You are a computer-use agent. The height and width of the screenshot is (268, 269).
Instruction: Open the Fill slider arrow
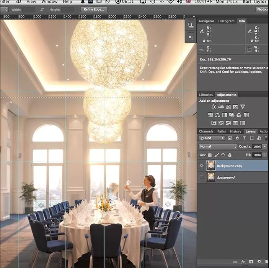coord(265,155)
